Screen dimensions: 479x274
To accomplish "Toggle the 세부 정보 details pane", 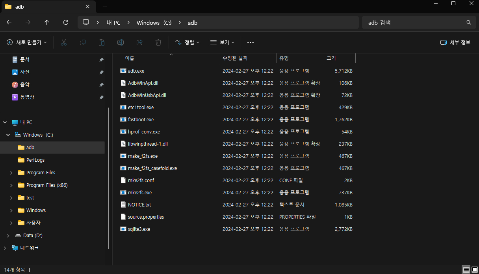I will [x=455, y=42].
